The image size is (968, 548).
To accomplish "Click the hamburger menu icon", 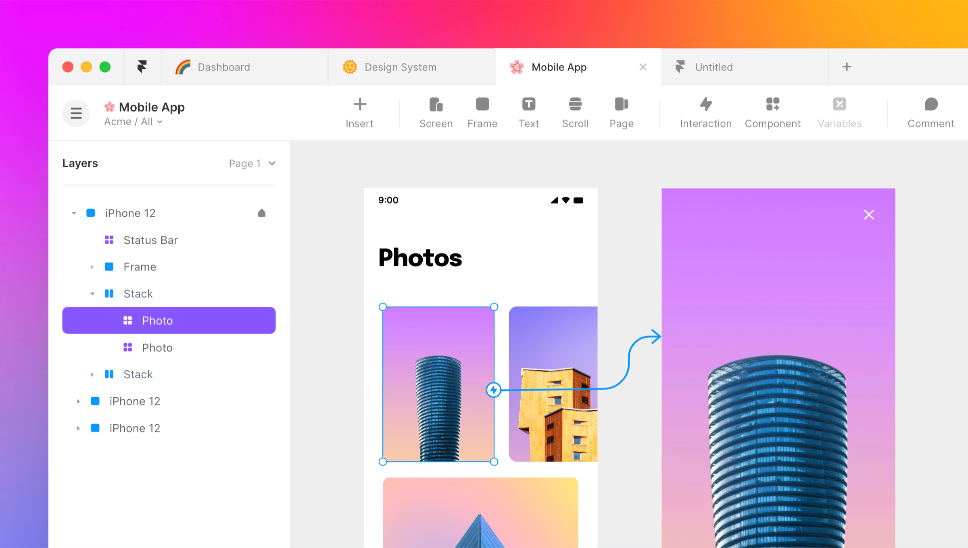I will (x=76, y=114).
